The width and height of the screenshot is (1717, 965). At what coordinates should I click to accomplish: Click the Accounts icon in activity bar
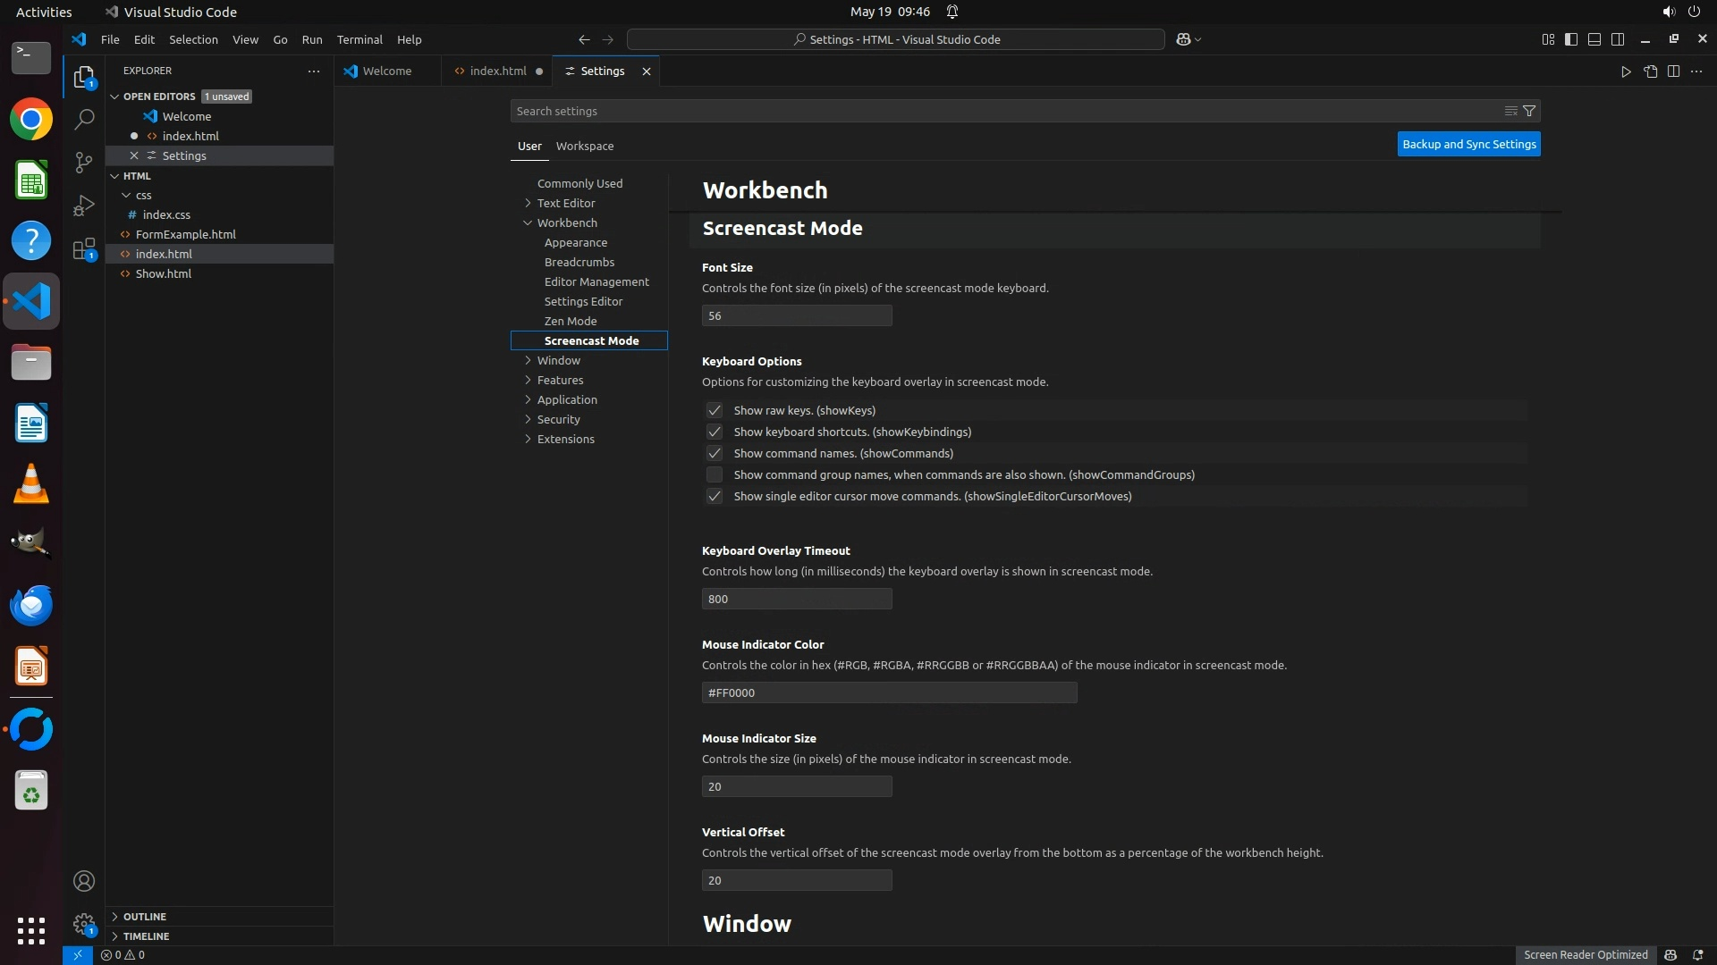84,881
